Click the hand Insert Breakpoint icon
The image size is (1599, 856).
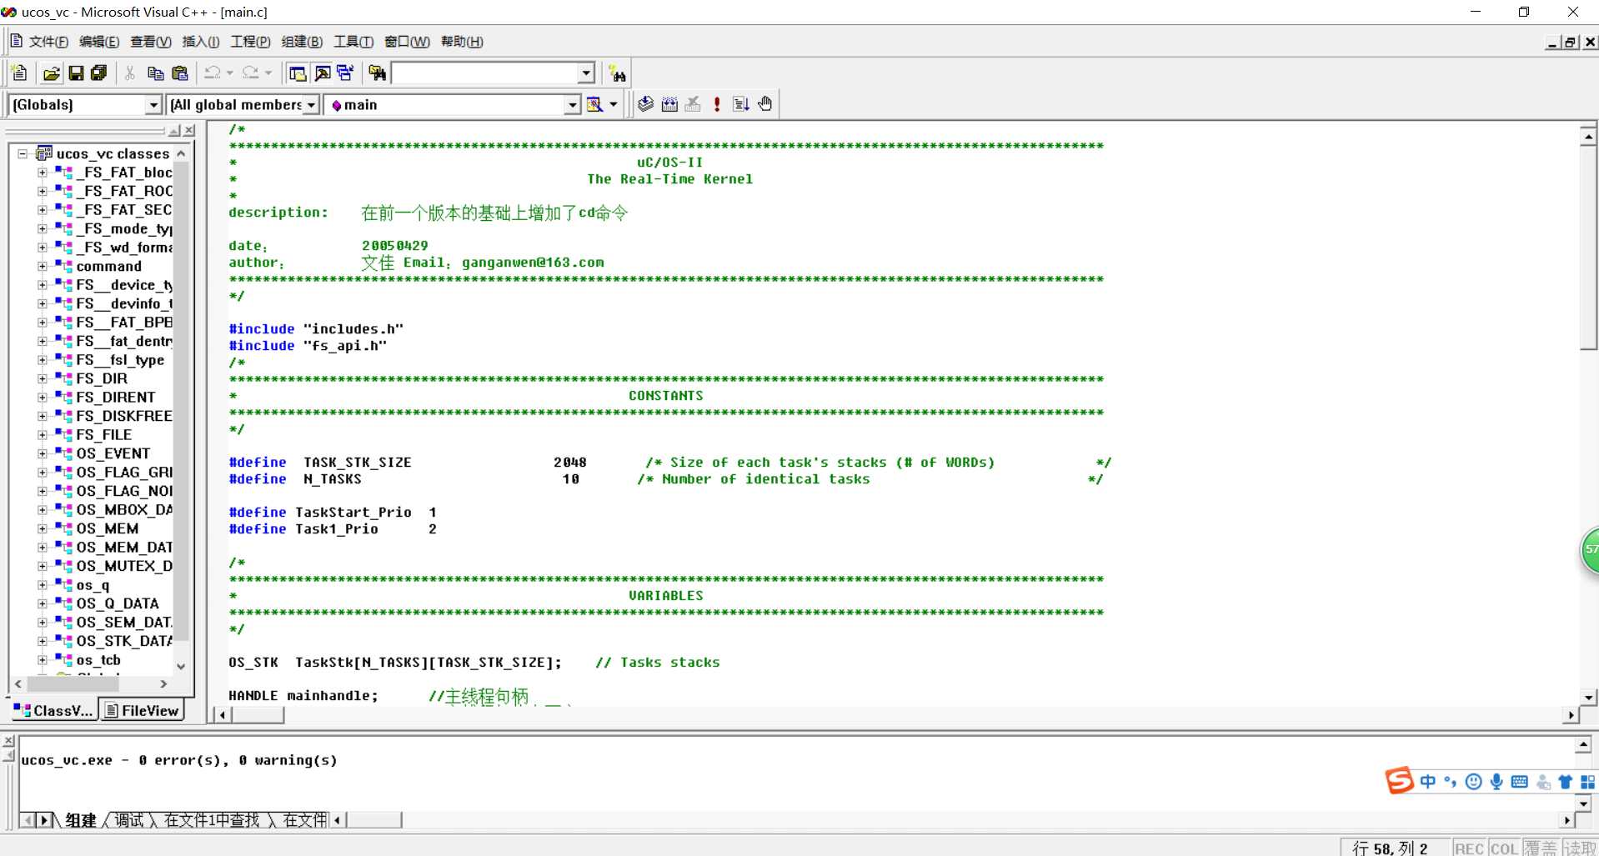pos(765,104)
